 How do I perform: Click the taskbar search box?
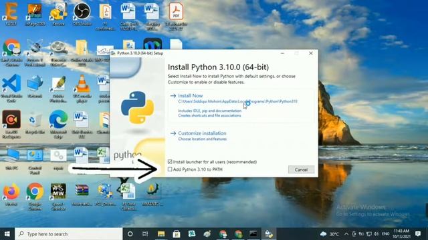click(68, 234)
